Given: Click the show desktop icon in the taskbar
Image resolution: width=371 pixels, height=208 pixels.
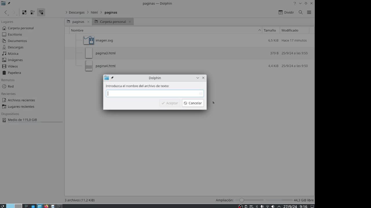Looking at the screenshot, I should (x=312, y=206).
